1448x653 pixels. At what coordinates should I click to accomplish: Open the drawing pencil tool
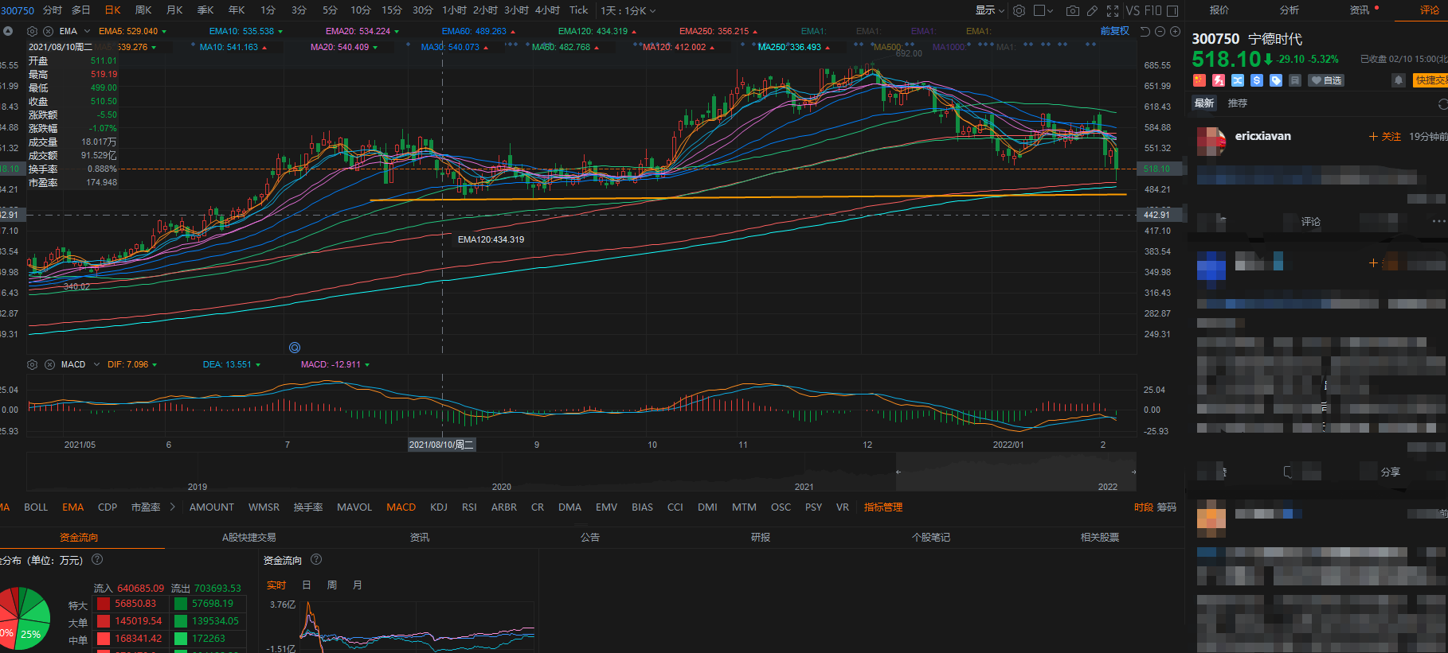pos(1092,10)
